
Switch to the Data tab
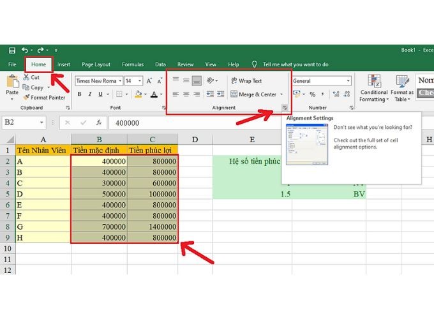pos(160,64)
